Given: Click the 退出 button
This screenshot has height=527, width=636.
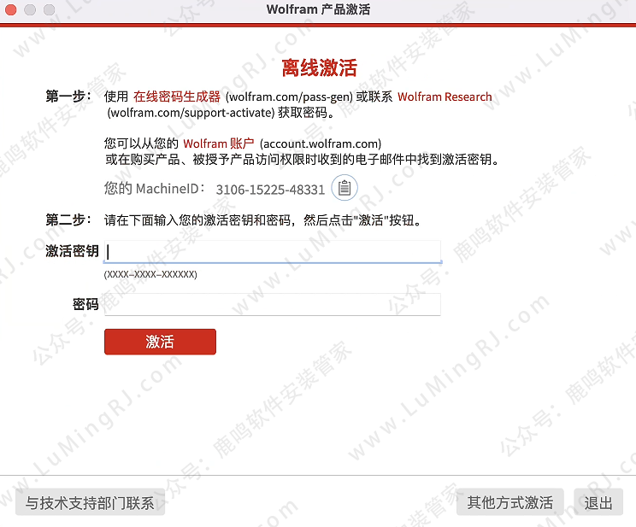Looking at the screenshot, I should 598,502.
